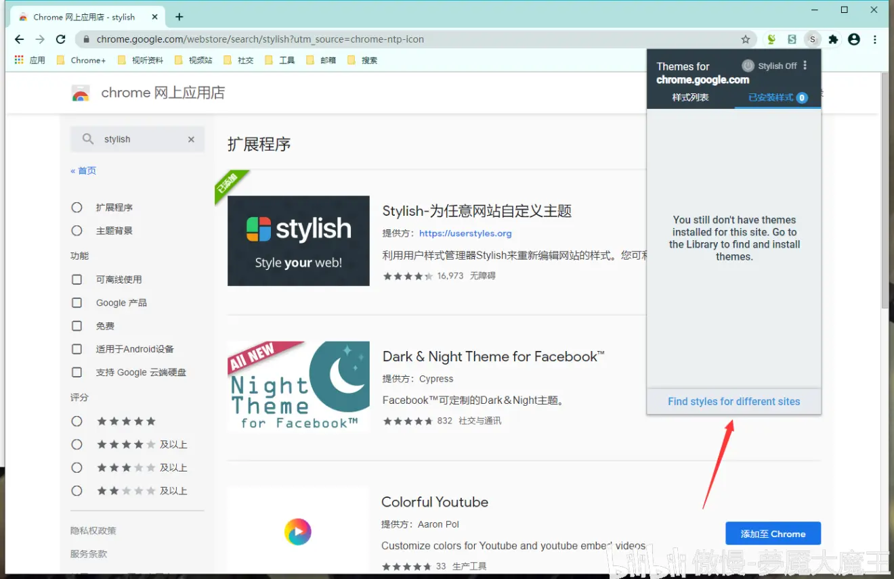
Task: Click the address bar URL
Action: [x=260, y=39]
